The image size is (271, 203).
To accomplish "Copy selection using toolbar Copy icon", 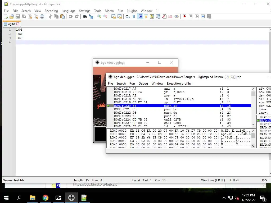I will [x=56, y=16].
